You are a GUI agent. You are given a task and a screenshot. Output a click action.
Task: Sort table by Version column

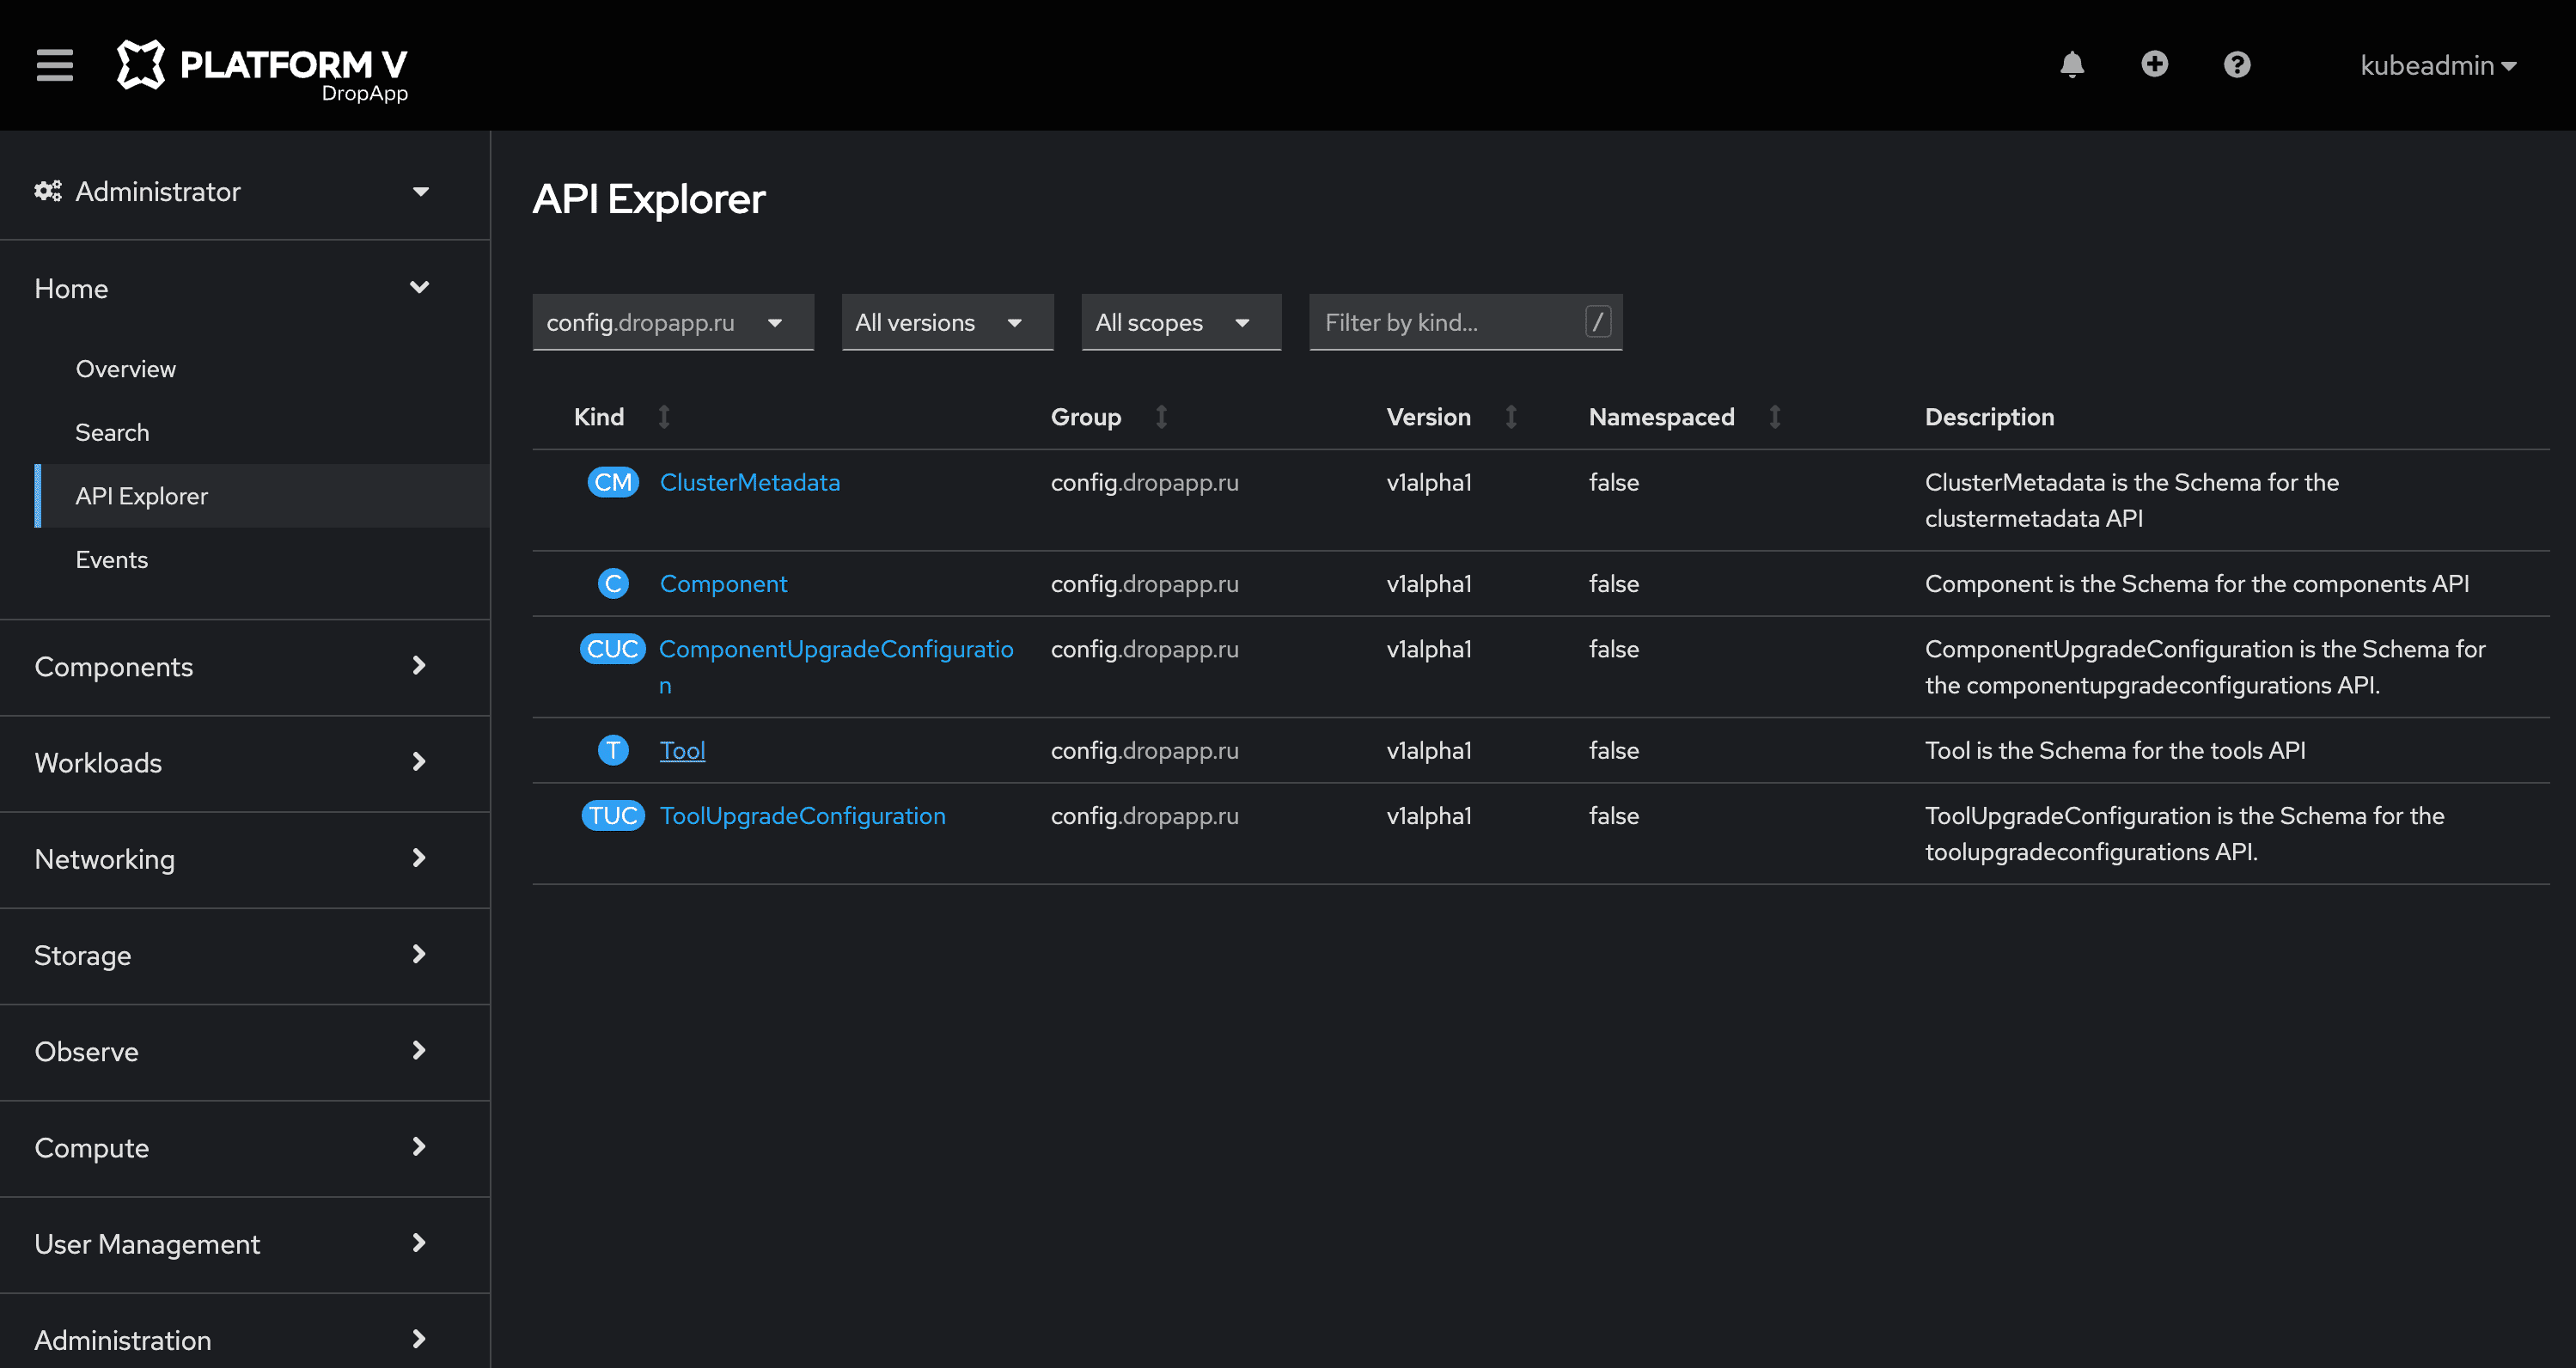pyautogui.click(x=1428, y=417)
